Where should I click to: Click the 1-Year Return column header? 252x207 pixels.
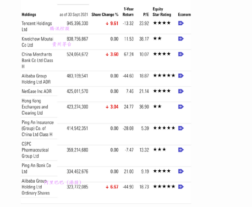pyautogui.click(x=128, y=12)
